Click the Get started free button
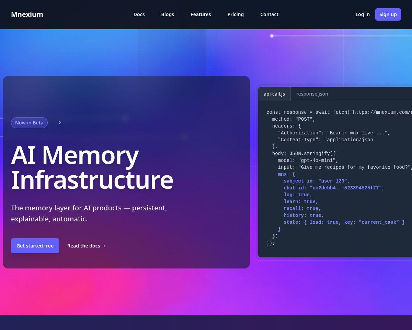 [35, 246]
